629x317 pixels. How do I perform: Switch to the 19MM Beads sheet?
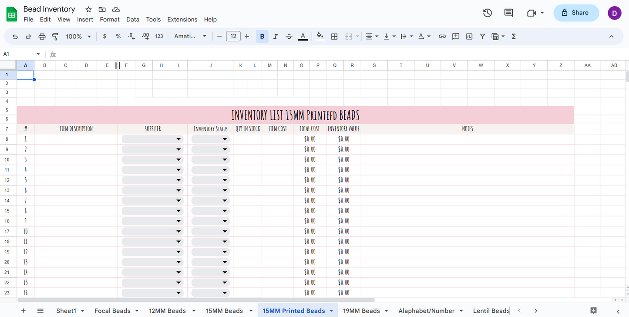tap(361, 311)
